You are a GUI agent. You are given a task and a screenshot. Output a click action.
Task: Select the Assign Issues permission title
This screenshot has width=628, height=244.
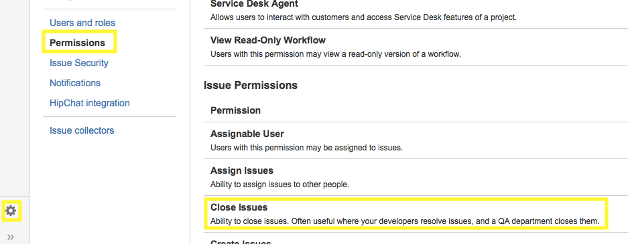[x=242, y=170]
